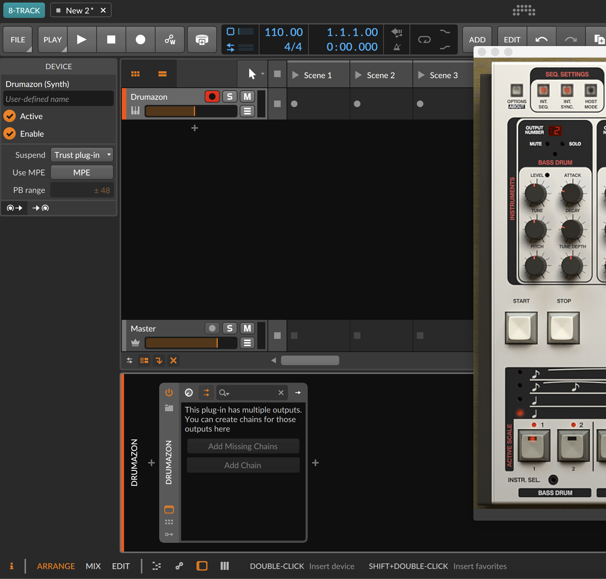Click the tempo value 110.00

(x=284, y=32)
